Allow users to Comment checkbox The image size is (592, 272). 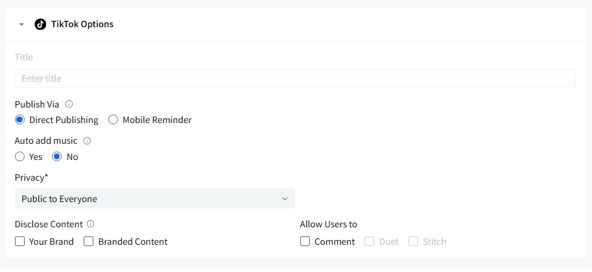(x=305, y=242)
